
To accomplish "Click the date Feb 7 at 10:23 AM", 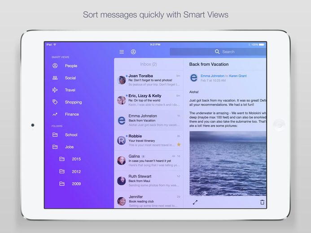I will [x=213, y=81].
